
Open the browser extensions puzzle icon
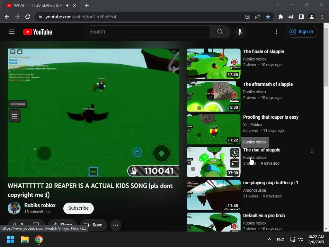coord(280,17)
